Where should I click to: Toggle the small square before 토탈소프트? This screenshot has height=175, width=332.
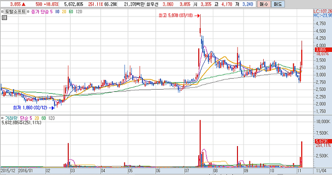coord(2,12)
